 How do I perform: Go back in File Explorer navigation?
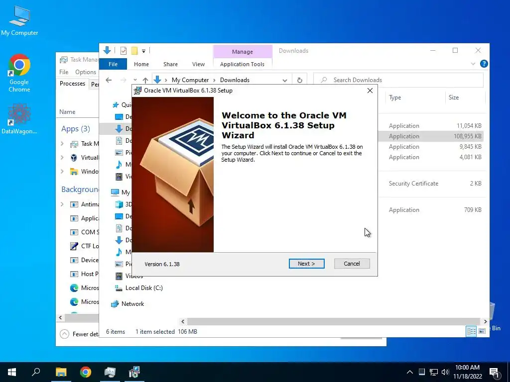(x=109, y=80)
